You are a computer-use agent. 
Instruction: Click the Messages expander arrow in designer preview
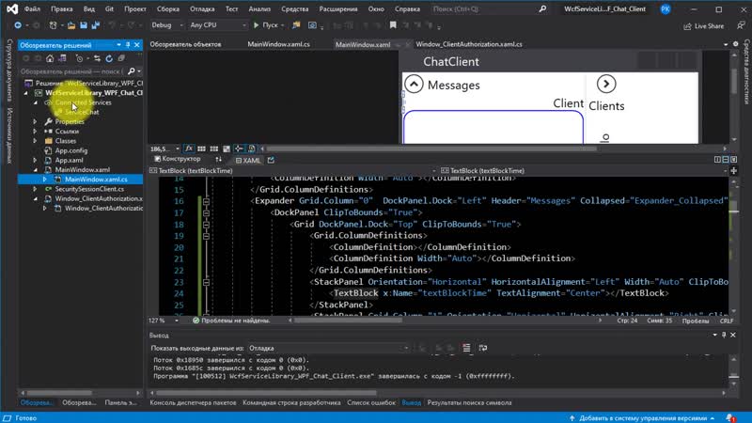[x=414, y=84]
